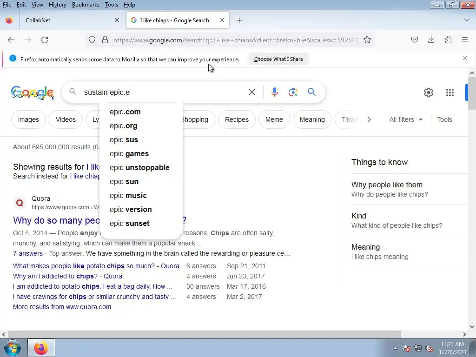Open the Google apps grid

[450, 93]
